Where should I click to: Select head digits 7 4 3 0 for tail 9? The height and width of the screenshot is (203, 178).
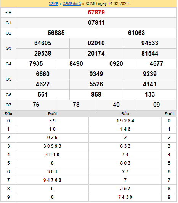125,197
